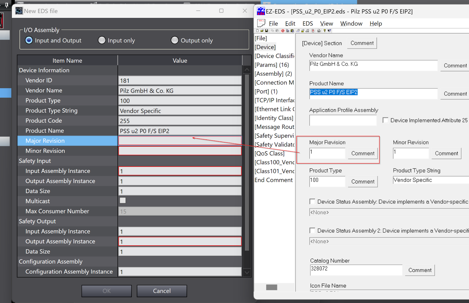Click the EZ-EDS document icon beside File menu
469x303 pixels.
[261, 23]
